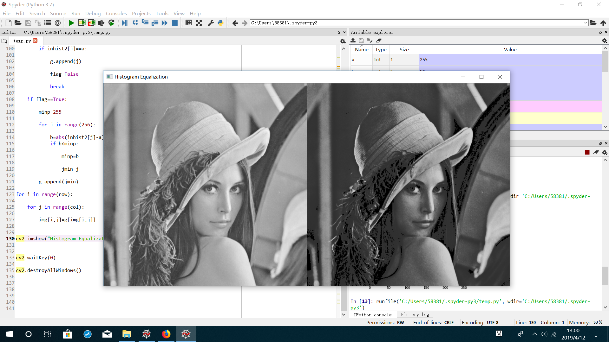Expand the working directory path dropdown

586,23
